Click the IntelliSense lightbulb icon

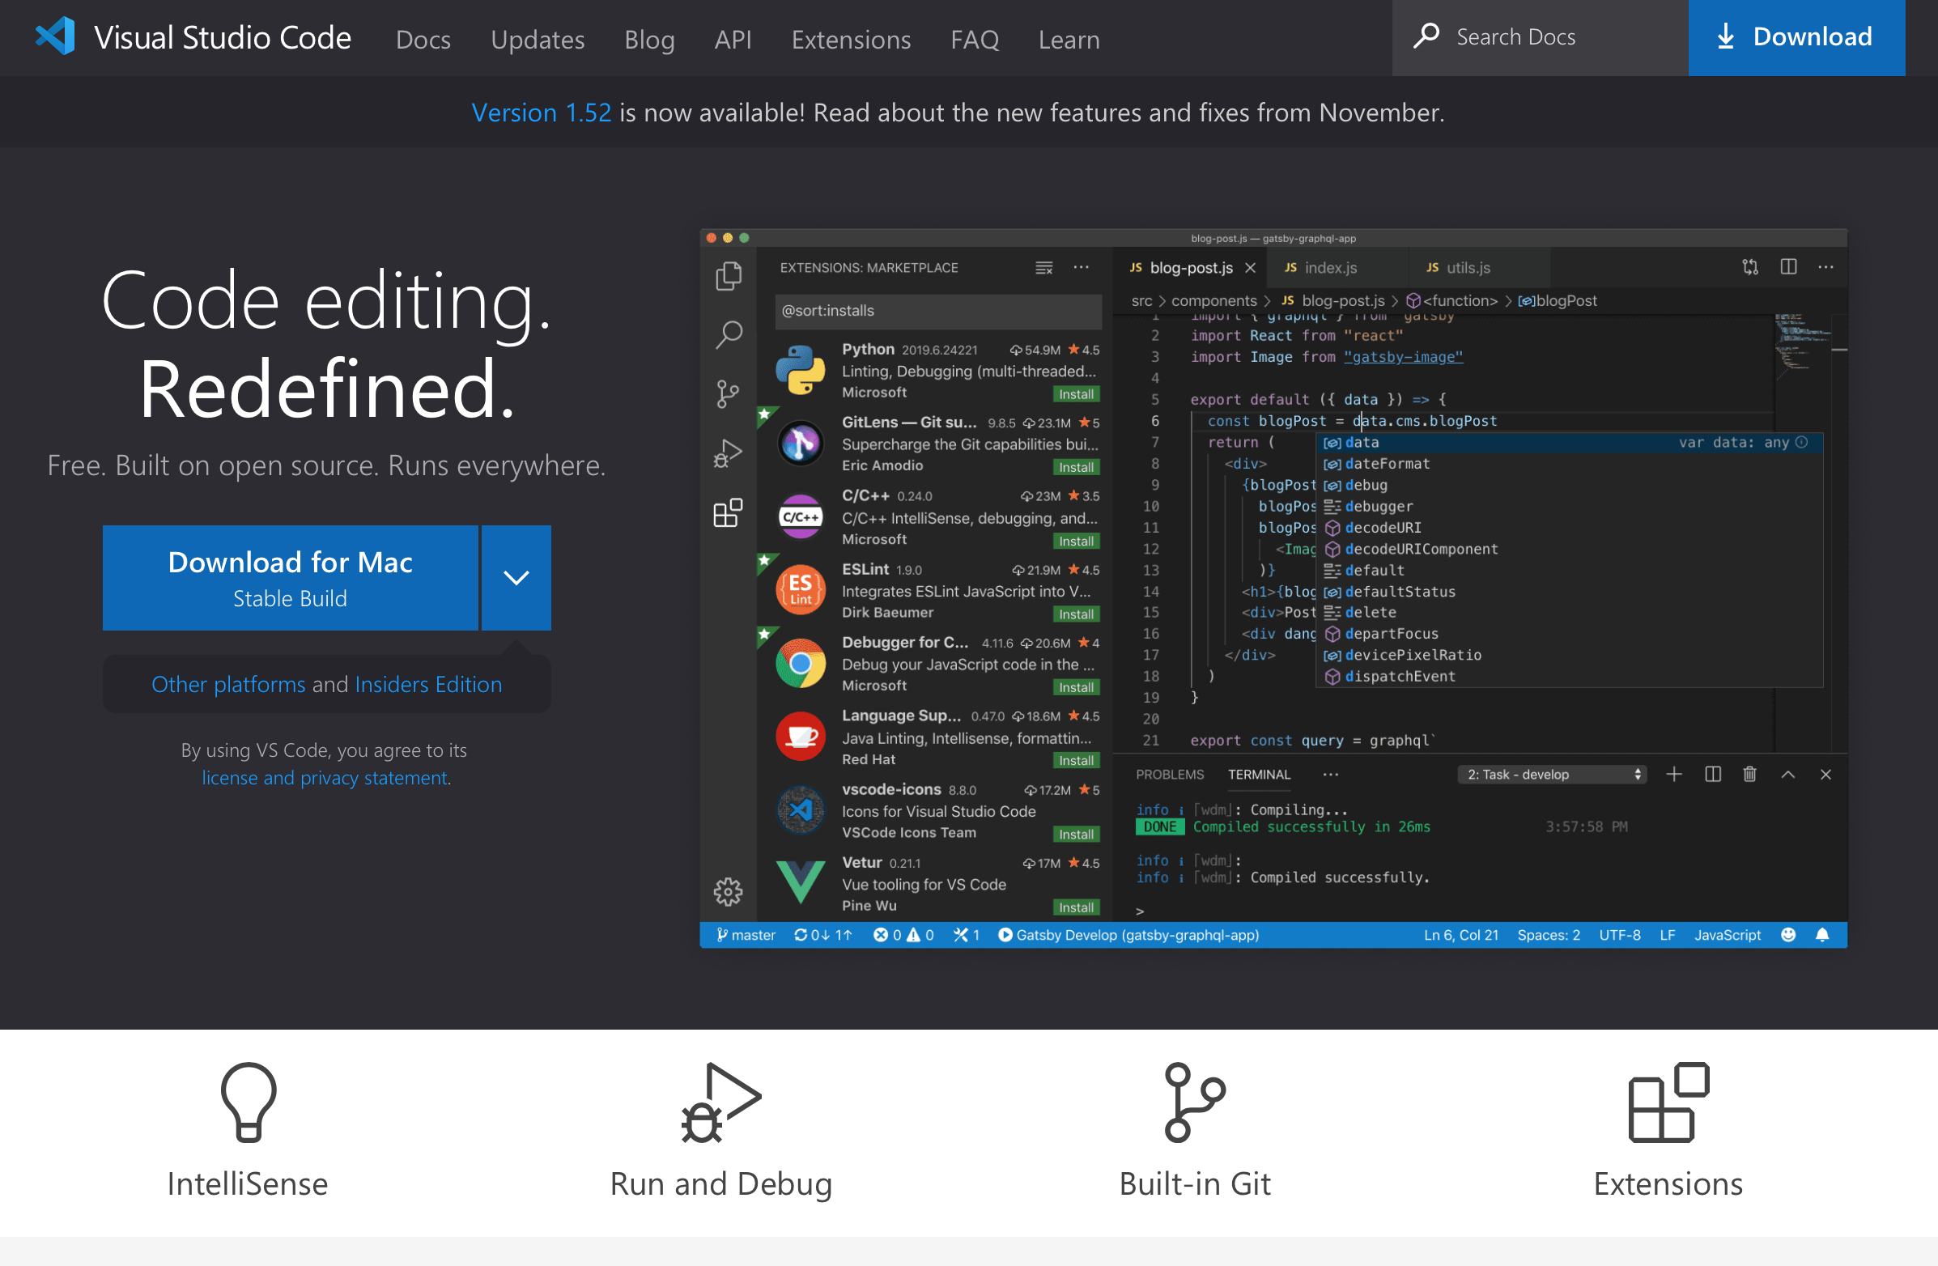(x=249, y=1102)
